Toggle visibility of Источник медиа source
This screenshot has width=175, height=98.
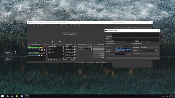73,57
